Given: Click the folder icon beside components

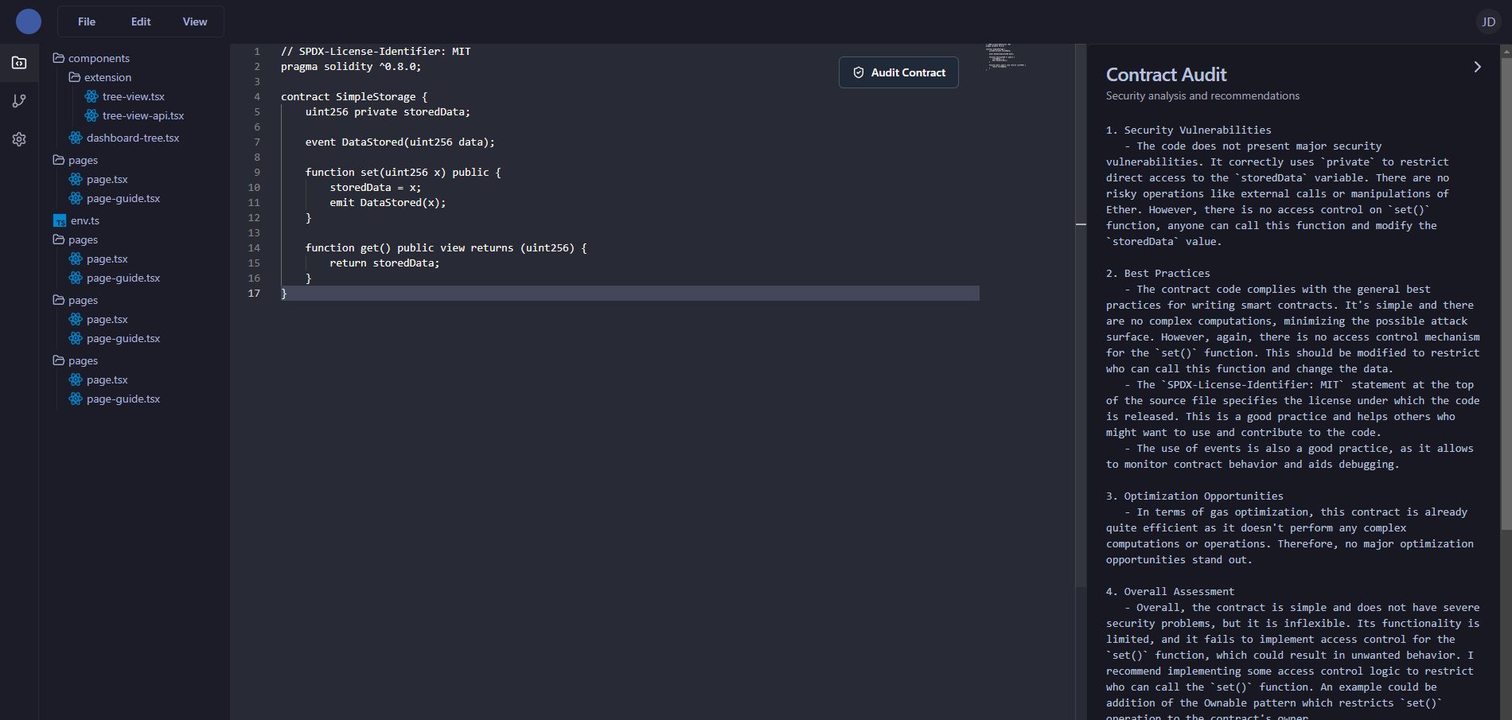Looking at the screenshot, I should [x=58, y=58].
